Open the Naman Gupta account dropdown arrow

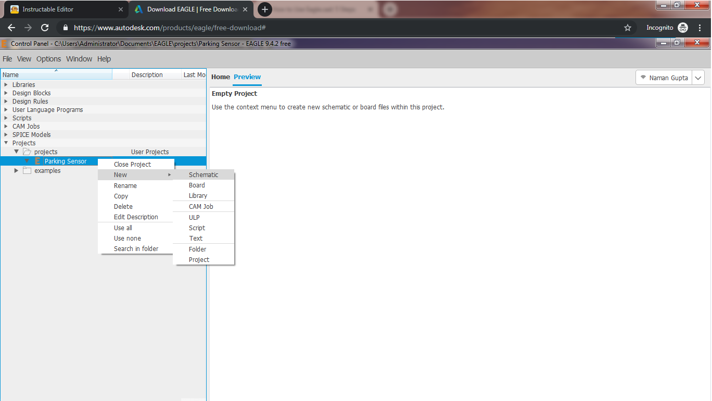coord(698,78)
